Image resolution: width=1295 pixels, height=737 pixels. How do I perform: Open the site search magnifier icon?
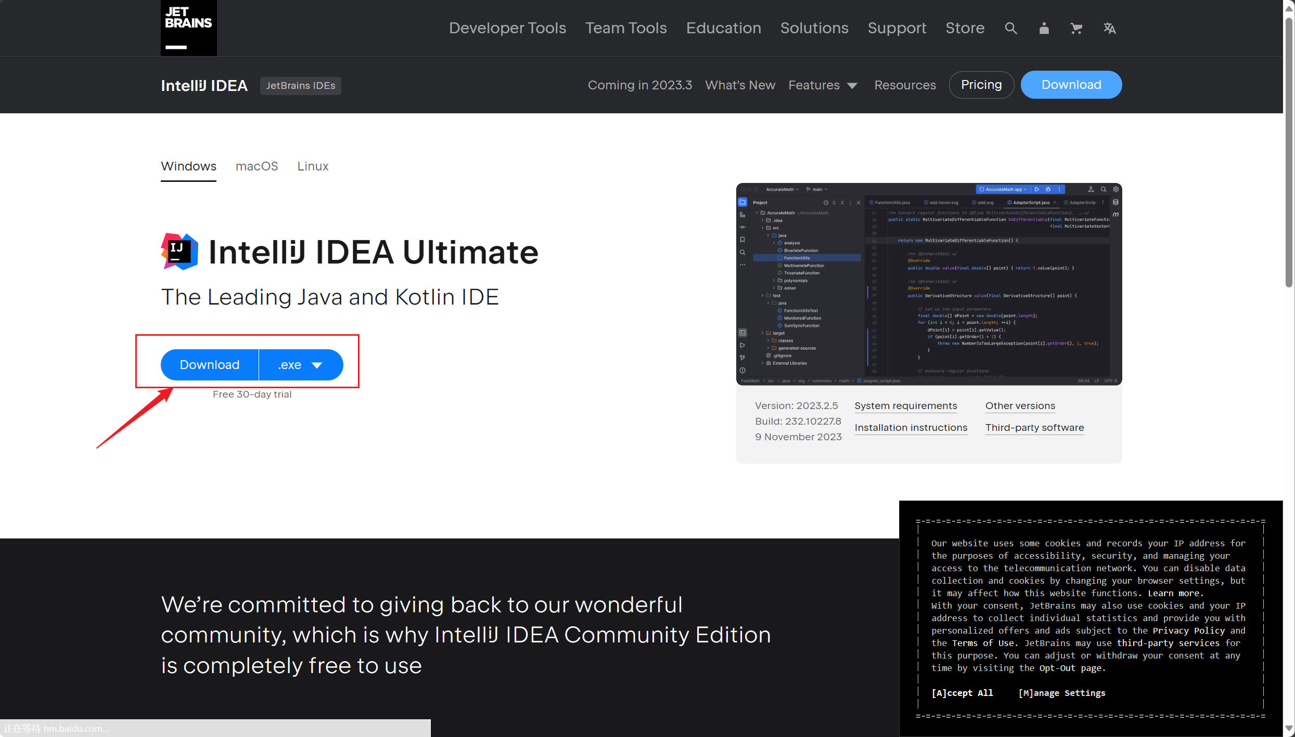coord(1010,28)
